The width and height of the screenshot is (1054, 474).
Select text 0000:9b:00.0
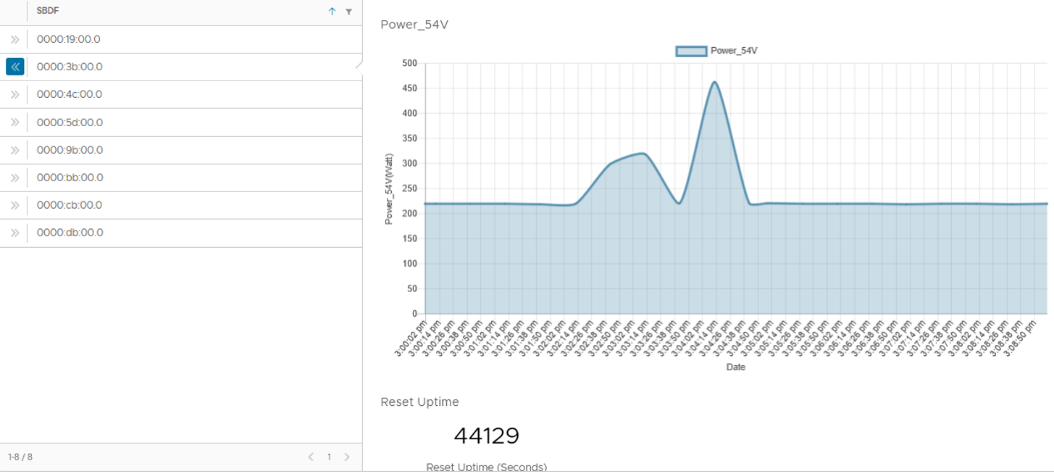pos(70,150)
